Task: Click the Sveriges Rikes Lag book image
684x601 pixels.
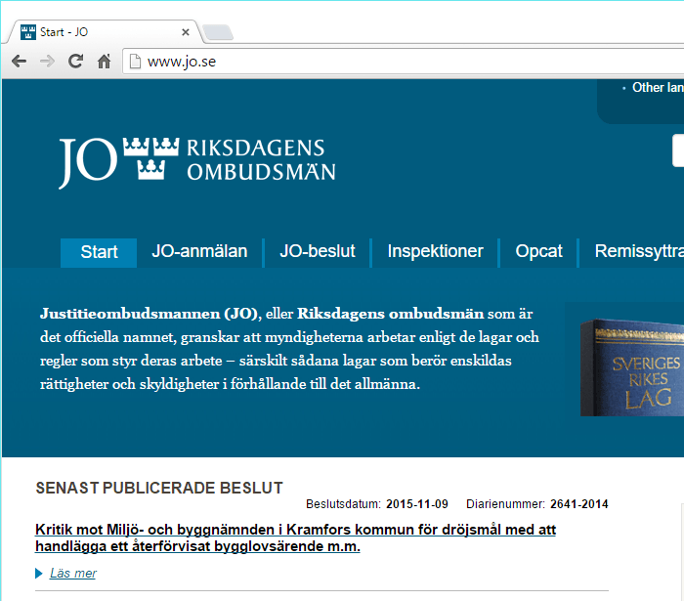Action: pos(632,367)
